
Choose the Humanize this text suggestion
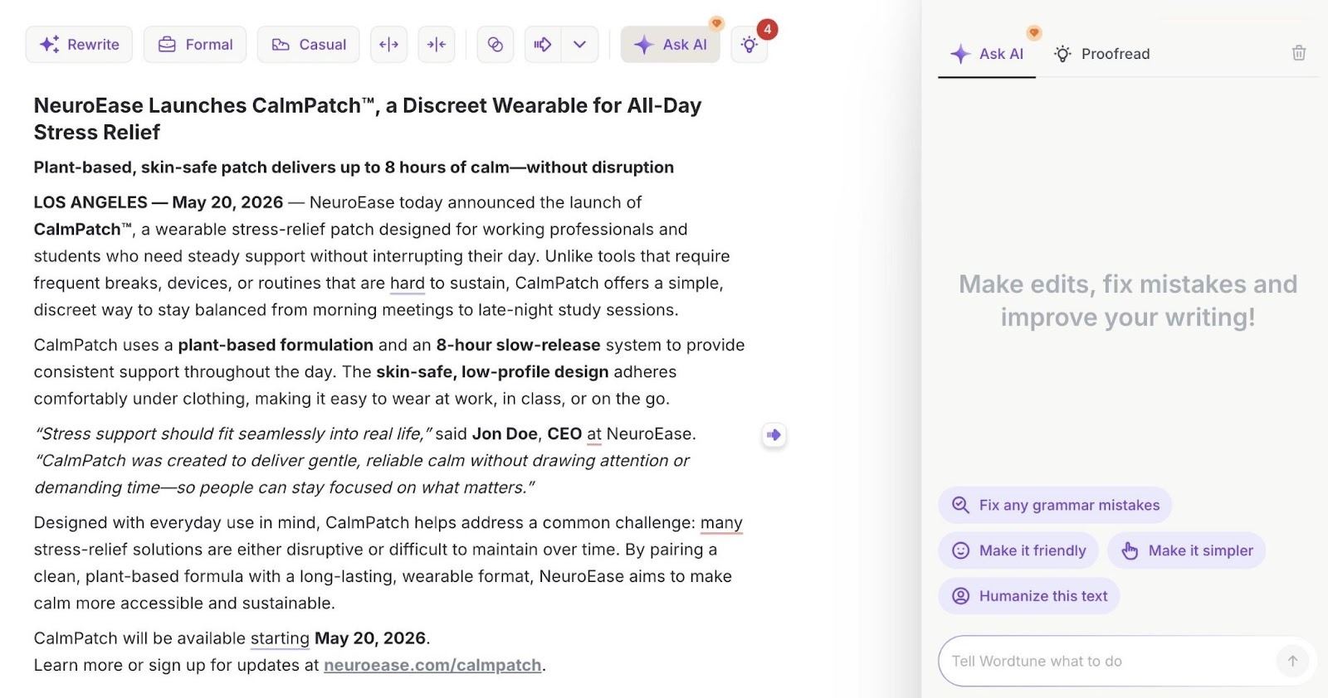point(1029,596)
